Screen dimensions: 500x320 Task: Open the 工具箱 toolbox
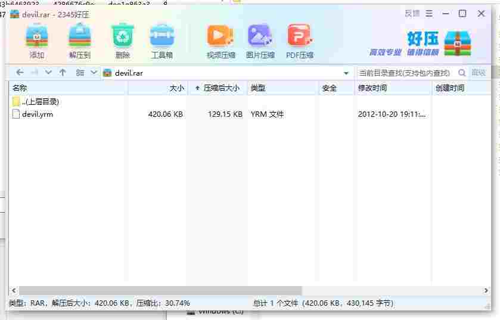tap(162, 42)
